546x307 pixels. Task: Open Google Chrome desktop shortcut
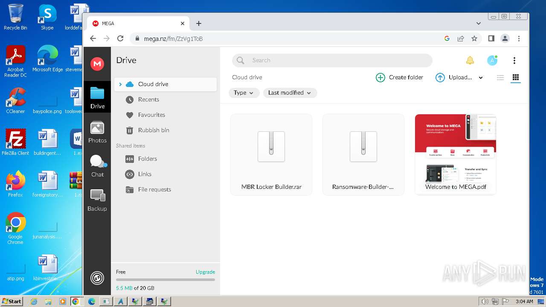pyautogui.click(x=15, y=229)
